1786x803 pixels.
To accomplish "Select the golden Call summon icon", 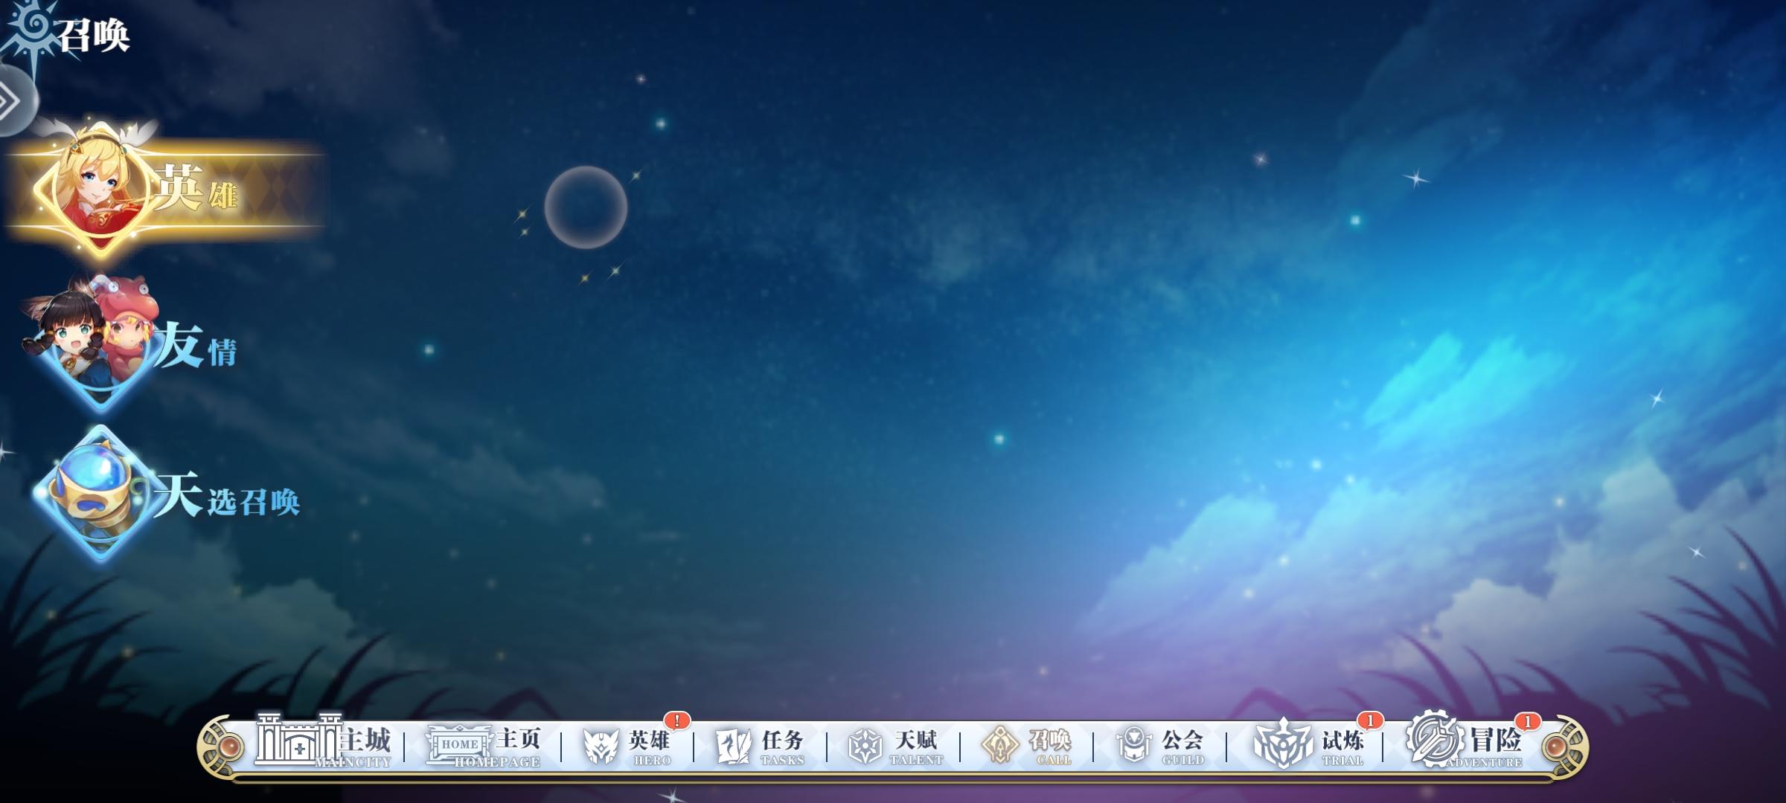I will [x=999, y=745].
